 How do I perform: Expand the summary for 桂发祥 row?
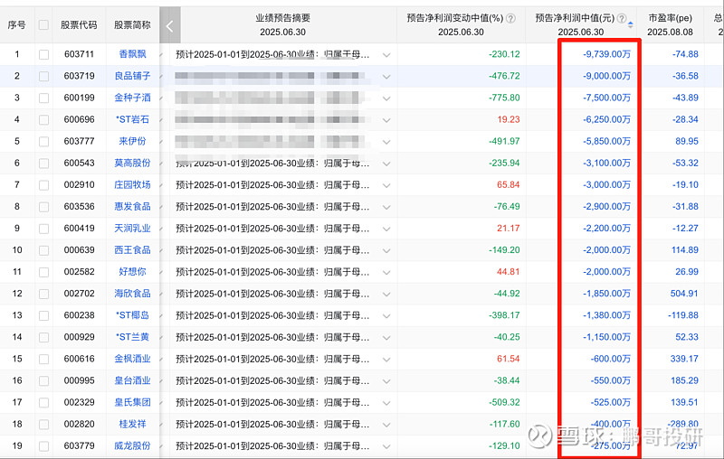[386, 425]
